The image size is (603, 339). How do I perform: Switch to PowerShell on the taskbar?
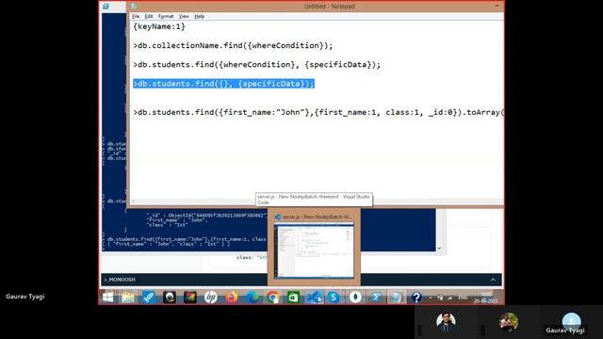pos(375,298)
